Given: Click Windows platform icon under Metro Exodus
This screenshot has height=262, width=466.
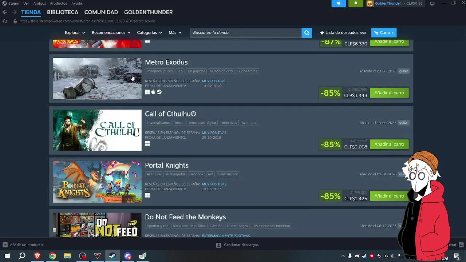Looking at the screenshot, I should (147, 92).
